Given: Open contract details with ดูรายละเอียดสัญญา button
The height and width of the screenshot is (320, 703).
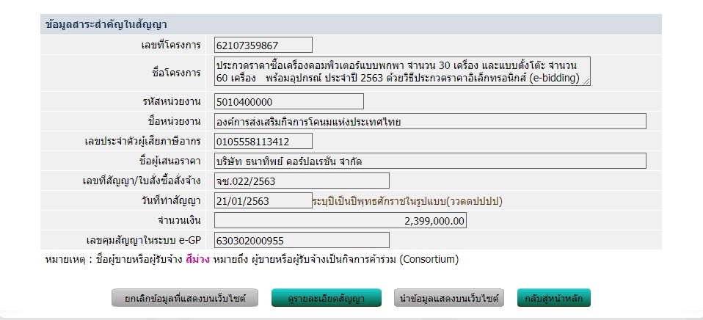Looking at the screenshot, I should coord(327,298).
